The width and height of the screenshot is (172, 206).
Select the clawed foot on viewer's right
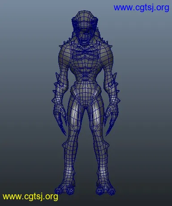pyautogui.click(x=106, y=189)
